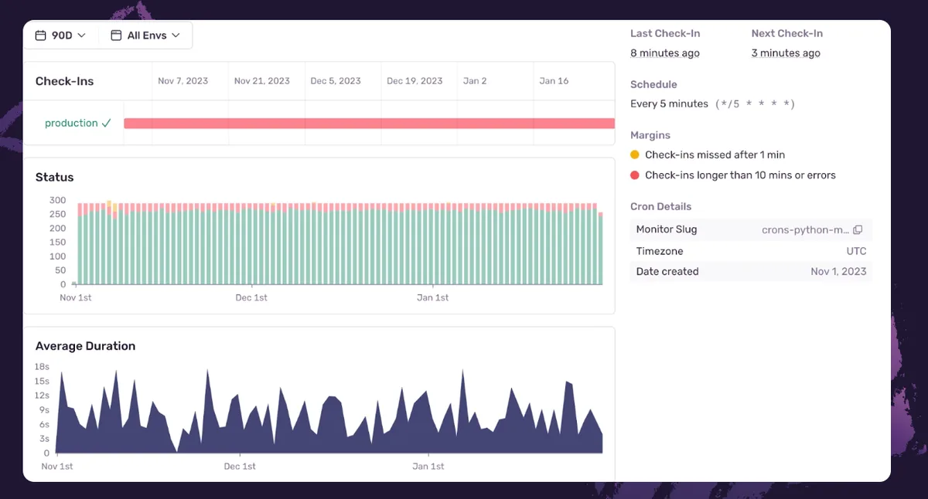The image size is (928, 499).
Task: Open the 90D date range dropdown
Action: (x=61, y=36)
